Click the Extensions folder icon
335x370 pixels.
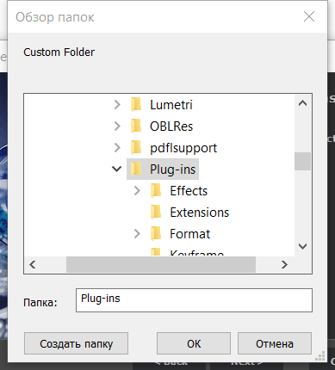tap(156, 213)
